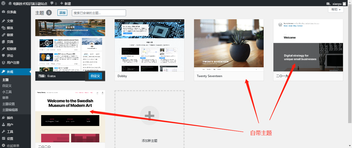Click the 插件 plugin icon in sidebar
The height and width of the screenshot is (148, 352).
click(3, 118)
